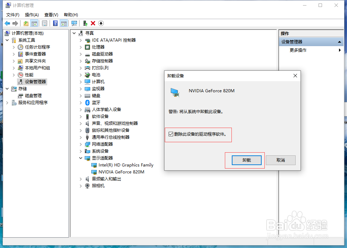Select 本地用户和组 in the left tree
347x248 pixels.
37,68
